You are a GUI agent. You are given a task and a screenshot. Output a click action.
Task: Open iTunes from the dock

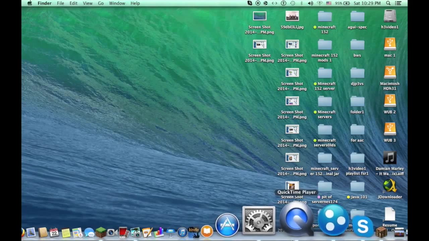click(x=182, y=232)
